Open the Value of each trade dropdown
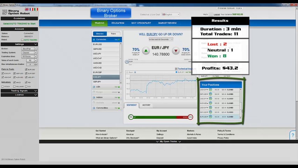298x168 pixels. (x=31, y=61)
